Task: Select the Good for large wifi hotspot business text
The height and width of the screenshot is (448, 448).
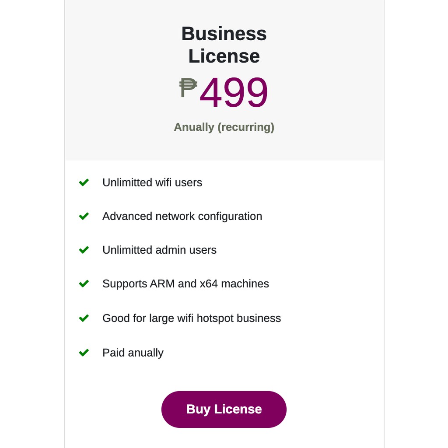Action: click(x=192, y=318)
